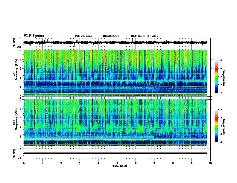
Task: Click the log(PSD) label beside ch.2 colorbar
Action: click(224, 127)
